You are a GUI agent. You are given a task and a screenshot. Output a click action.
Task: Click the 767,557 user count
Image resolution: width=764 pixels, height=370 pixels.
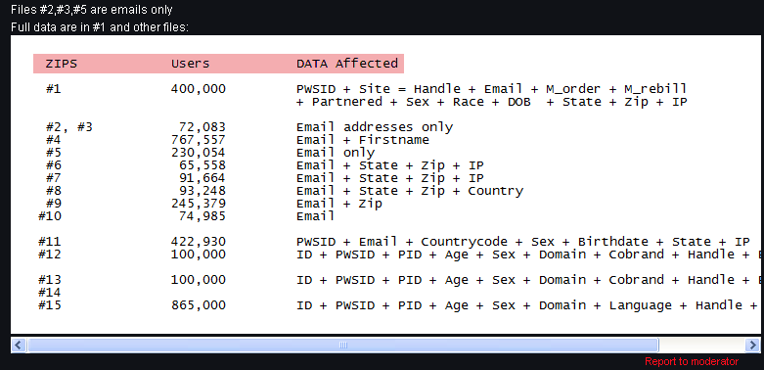pyautogui.click(x=199, y=140)
